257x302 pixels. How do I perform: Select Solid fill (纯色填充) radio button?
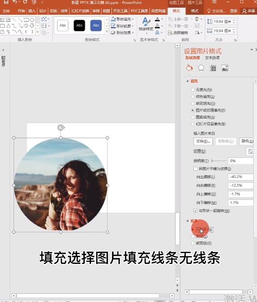click(x=192, y=96)
